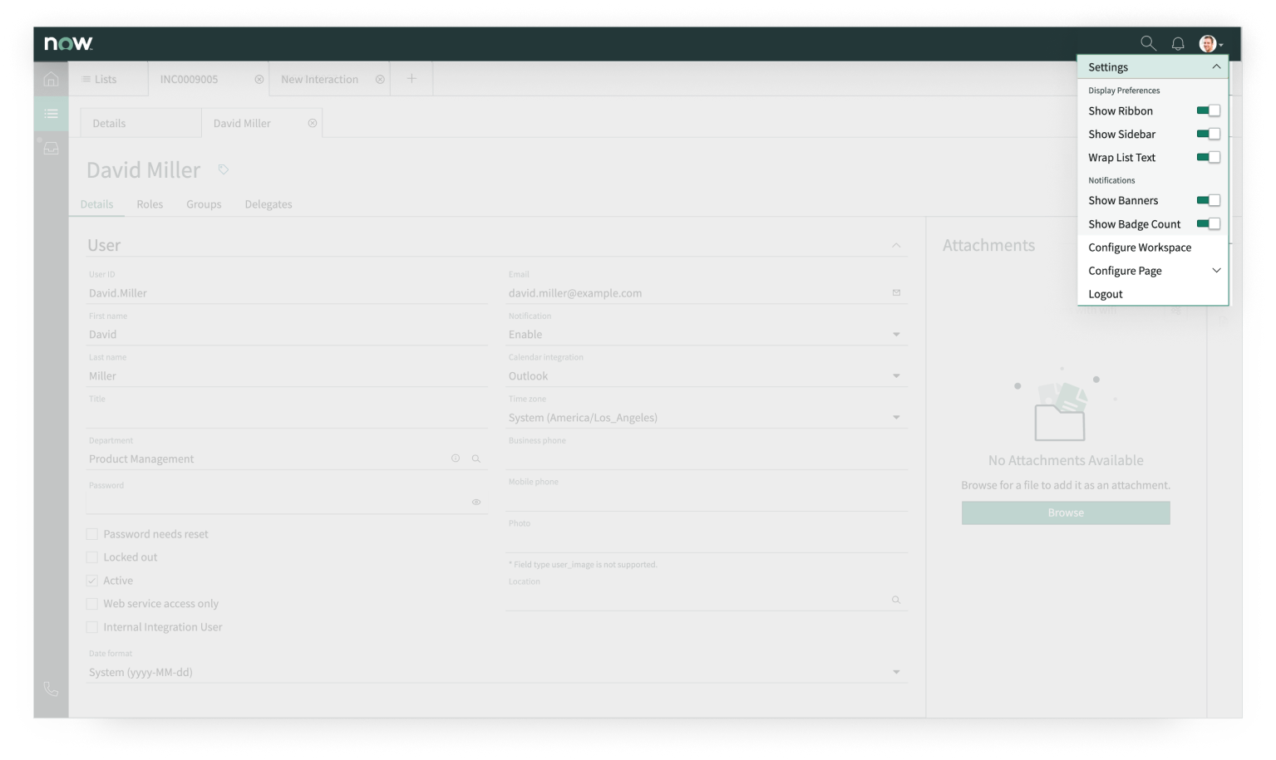Go to Home in the sidebar
Image resolution: width=1276 pixels, height=760 pixels.
click(51, 79)
